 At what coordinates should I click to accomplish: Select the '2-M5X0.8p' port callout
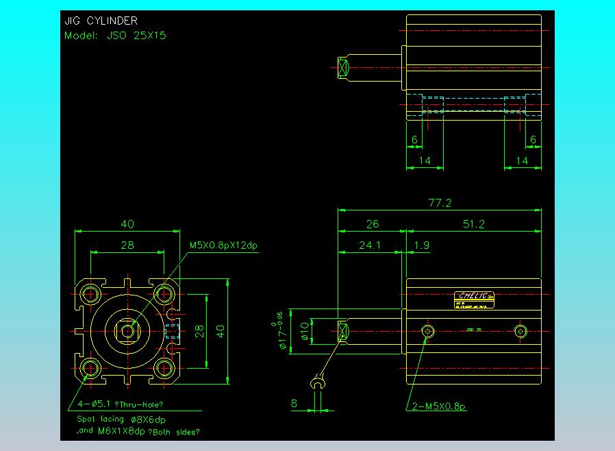[x=438, y=406]
